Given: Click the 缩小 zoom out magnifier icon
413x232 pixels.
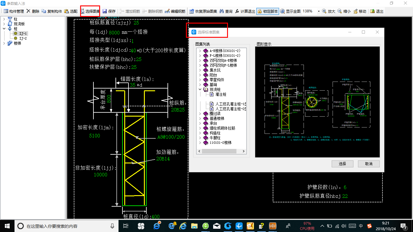Looking at the screenshot, I should tap(340, 11).
